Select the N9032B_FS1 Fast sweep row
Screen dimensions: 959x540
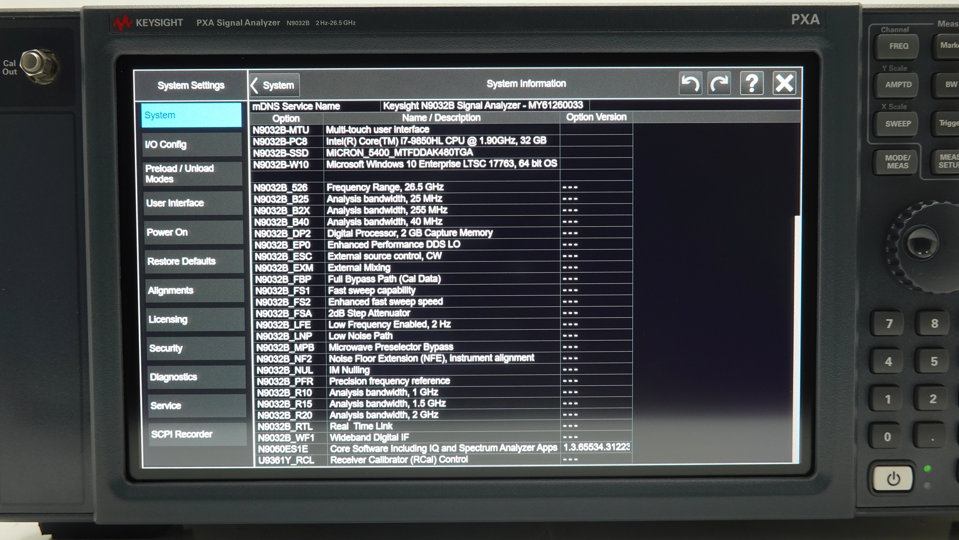(443, 290)
